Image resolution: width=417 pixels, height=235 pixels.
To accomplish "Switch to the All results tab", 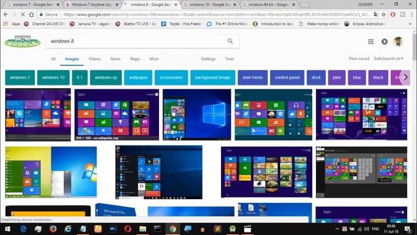I will pyautogui.click(x=53, y=59).
